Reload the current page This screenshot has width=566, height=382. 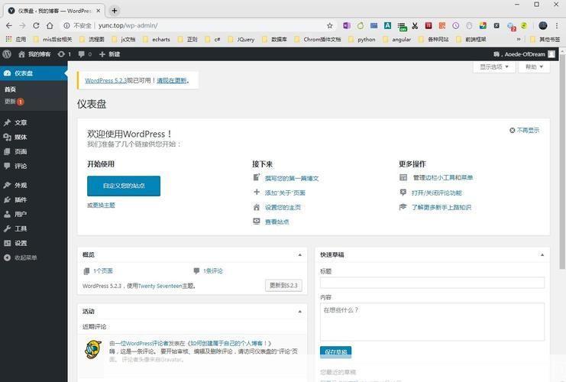click(x=36, y=26)
